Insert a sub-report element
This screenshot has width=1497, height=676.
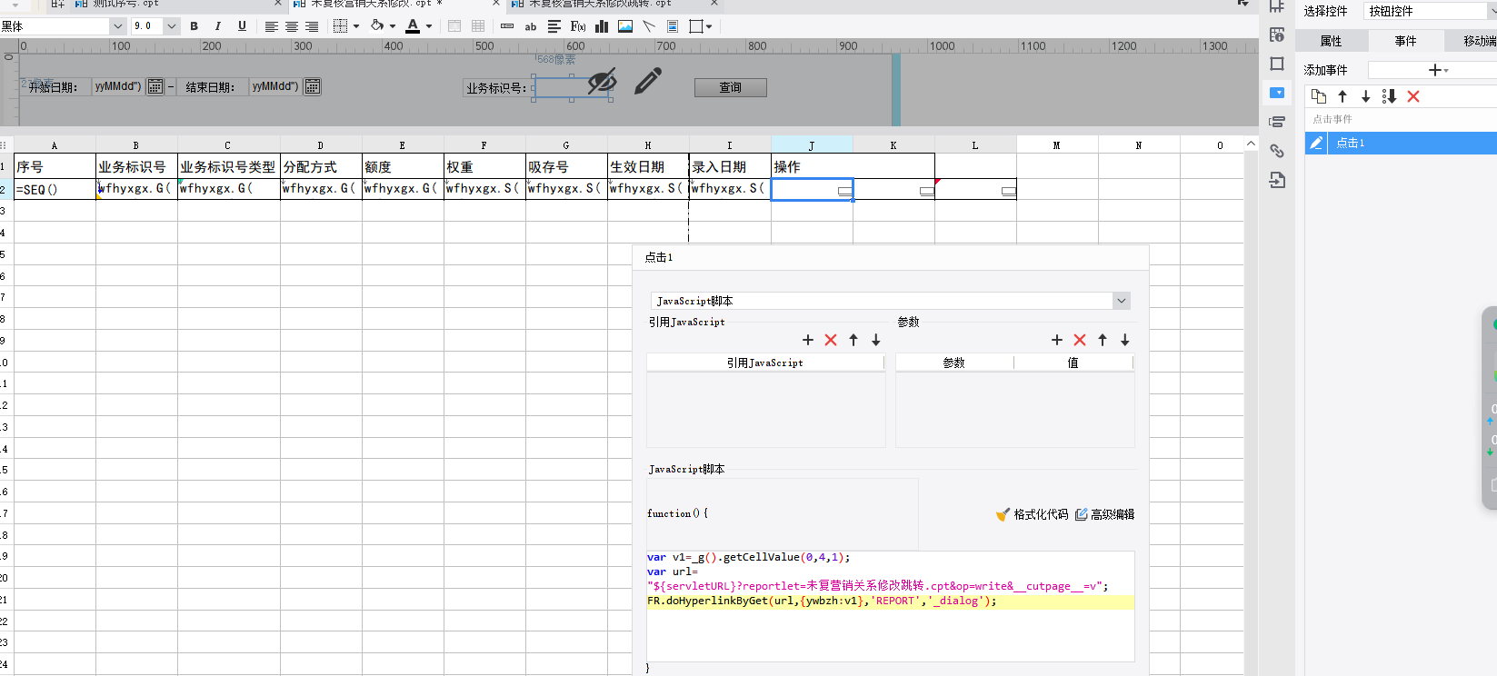[x=673, y=26]
